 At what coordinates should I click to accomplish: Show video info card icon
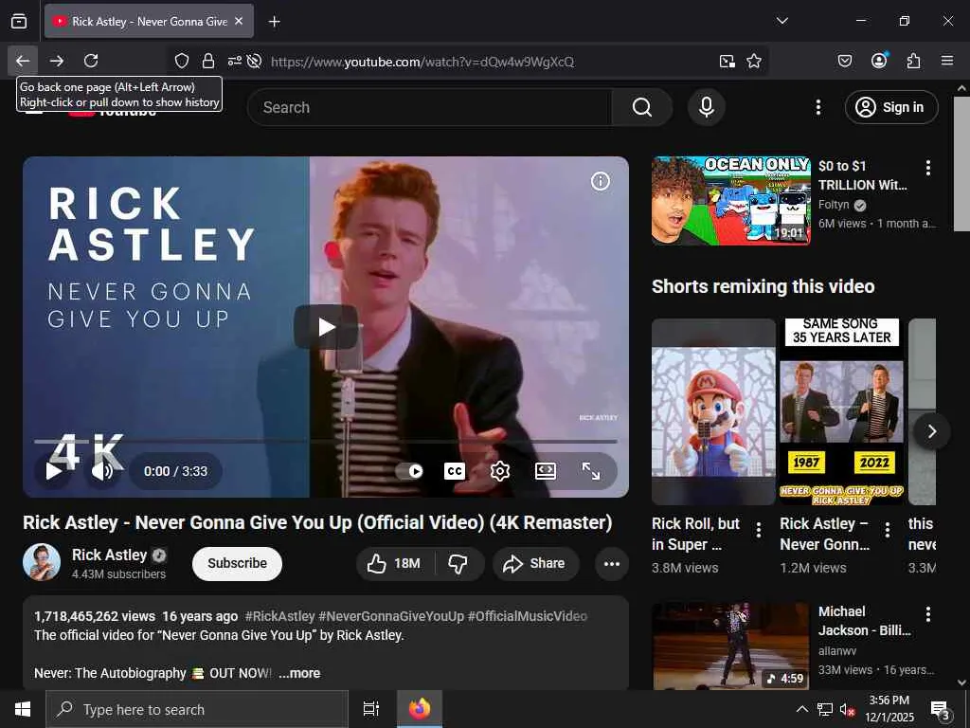(600, 181)
